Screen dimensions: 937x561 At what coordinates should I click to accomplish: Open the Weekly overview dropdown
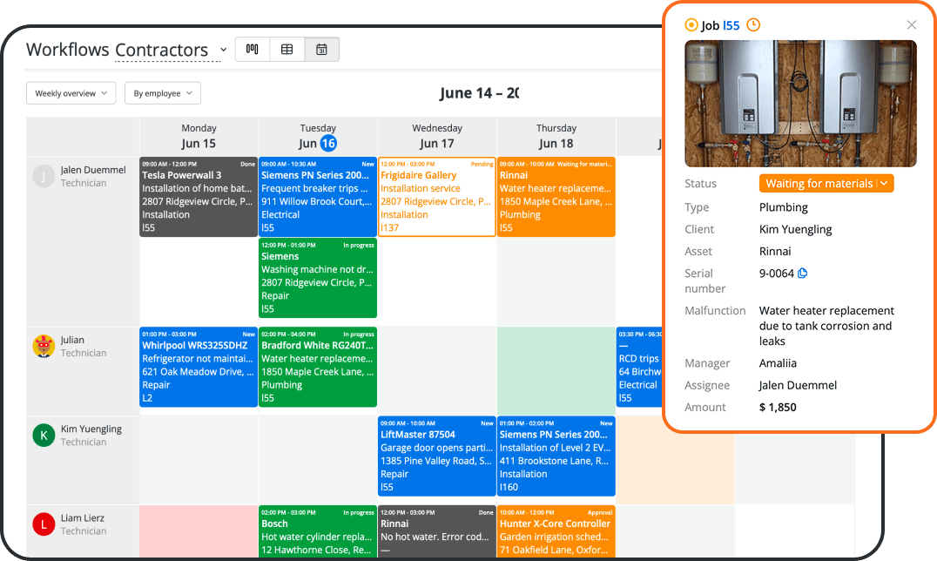(71, 93)
